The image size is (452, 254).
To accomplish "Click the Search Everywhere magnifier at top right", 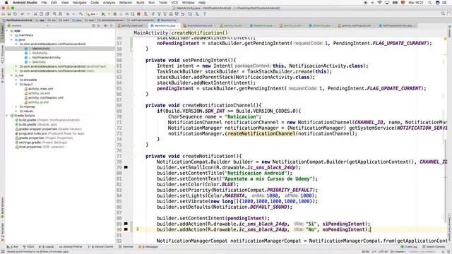I will click(x=443, y=14).
